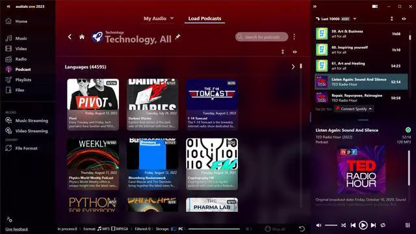Mute audio with the speaker icon
Viewport: 416px width, 234px height.
(318, 226)
